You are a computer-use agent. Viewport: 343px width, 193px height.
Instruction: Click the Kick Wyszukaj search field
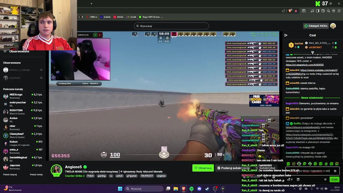pos(171,26)
